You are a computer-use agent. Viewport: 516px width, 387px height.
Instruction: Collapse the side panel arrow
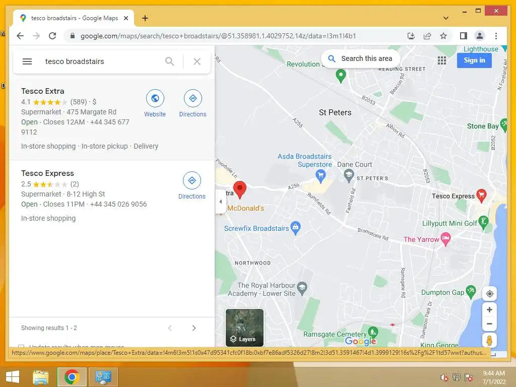[x=221, y=202]
